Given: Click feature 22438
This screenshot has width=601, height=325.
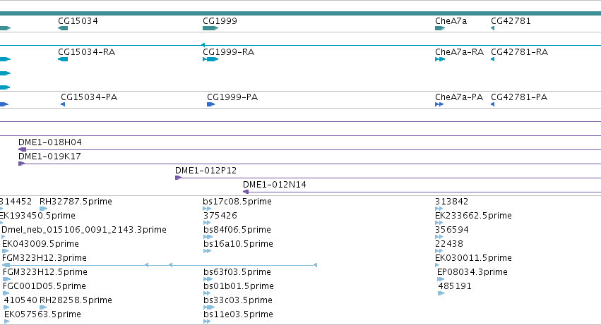Looking at the screenshot, I should [449, 244].
